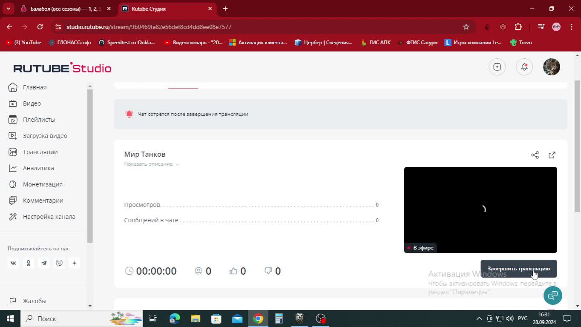This screenshot has width=581, height=327.
Task: Open the user profile avatar menu
Action: pyautogui.click(x=552, y=67)
